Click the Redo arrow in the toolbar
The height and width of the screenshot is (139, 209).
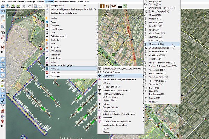[x=29, y=6]
